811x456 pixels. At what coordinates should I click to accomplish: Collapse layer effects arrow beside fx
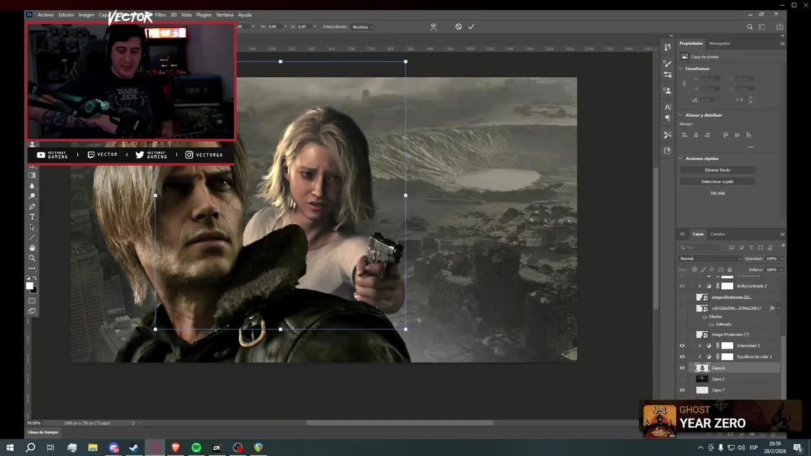click(779, 308)
